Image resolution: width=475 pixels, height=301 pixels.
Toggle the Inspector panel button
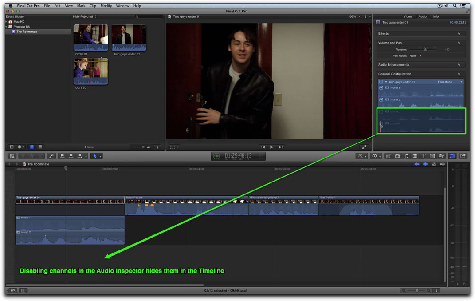coord(452,156)
